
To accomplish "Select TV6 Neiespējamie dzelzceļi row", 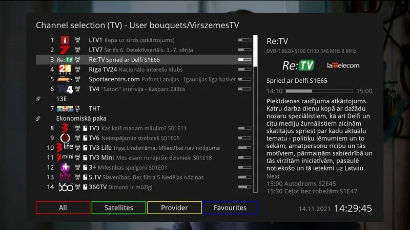I will [144, 138].
